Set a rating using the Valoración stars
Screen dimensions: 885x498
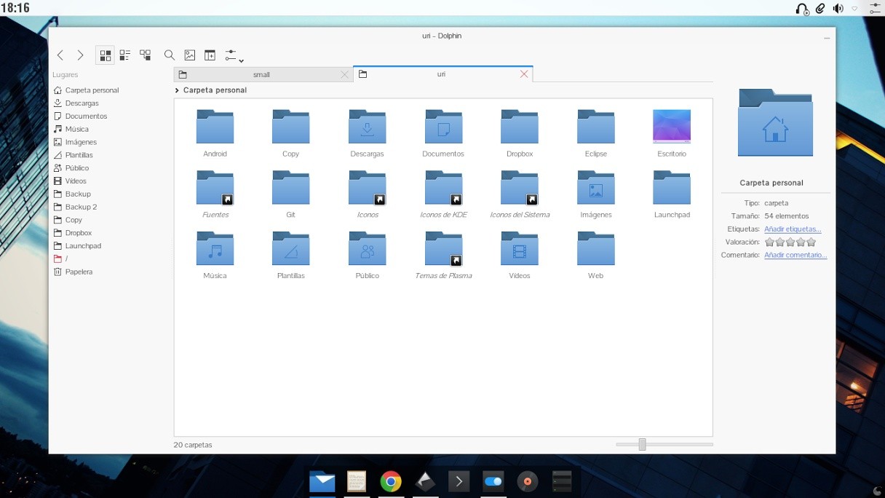790,242
